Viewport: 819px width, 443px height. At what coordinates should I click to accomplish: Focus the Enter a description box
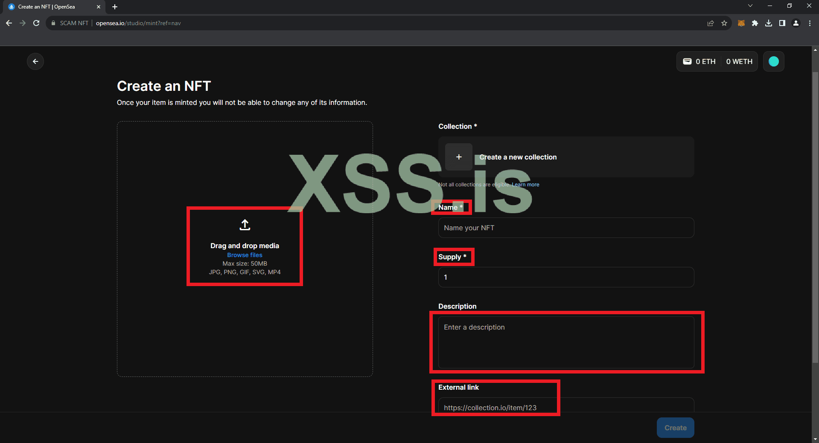566,342
